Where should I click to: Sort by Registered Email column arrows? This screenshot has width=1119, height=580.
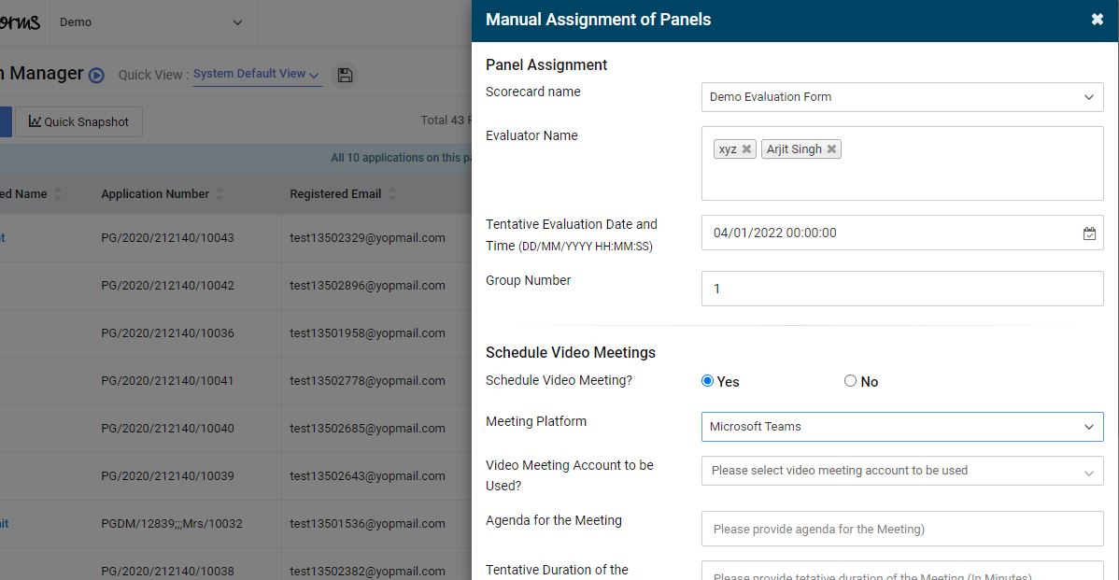(391, 194)
